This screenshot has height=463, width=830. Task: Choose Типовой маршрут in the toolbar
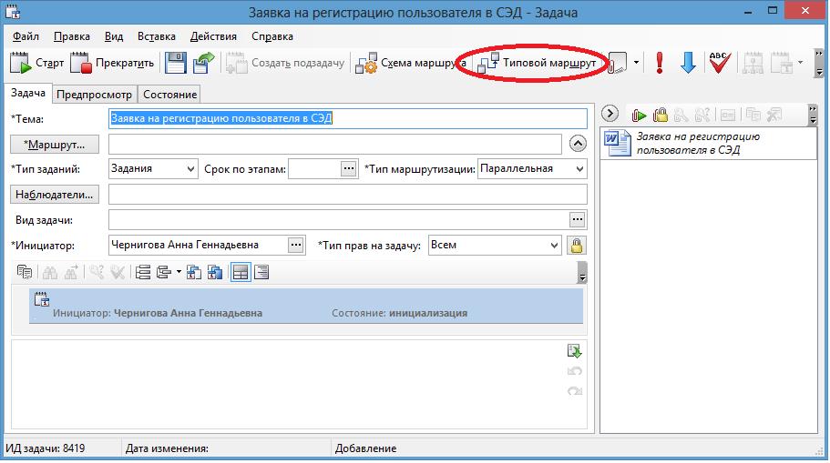pyautogui.click(x=541, y=64)
